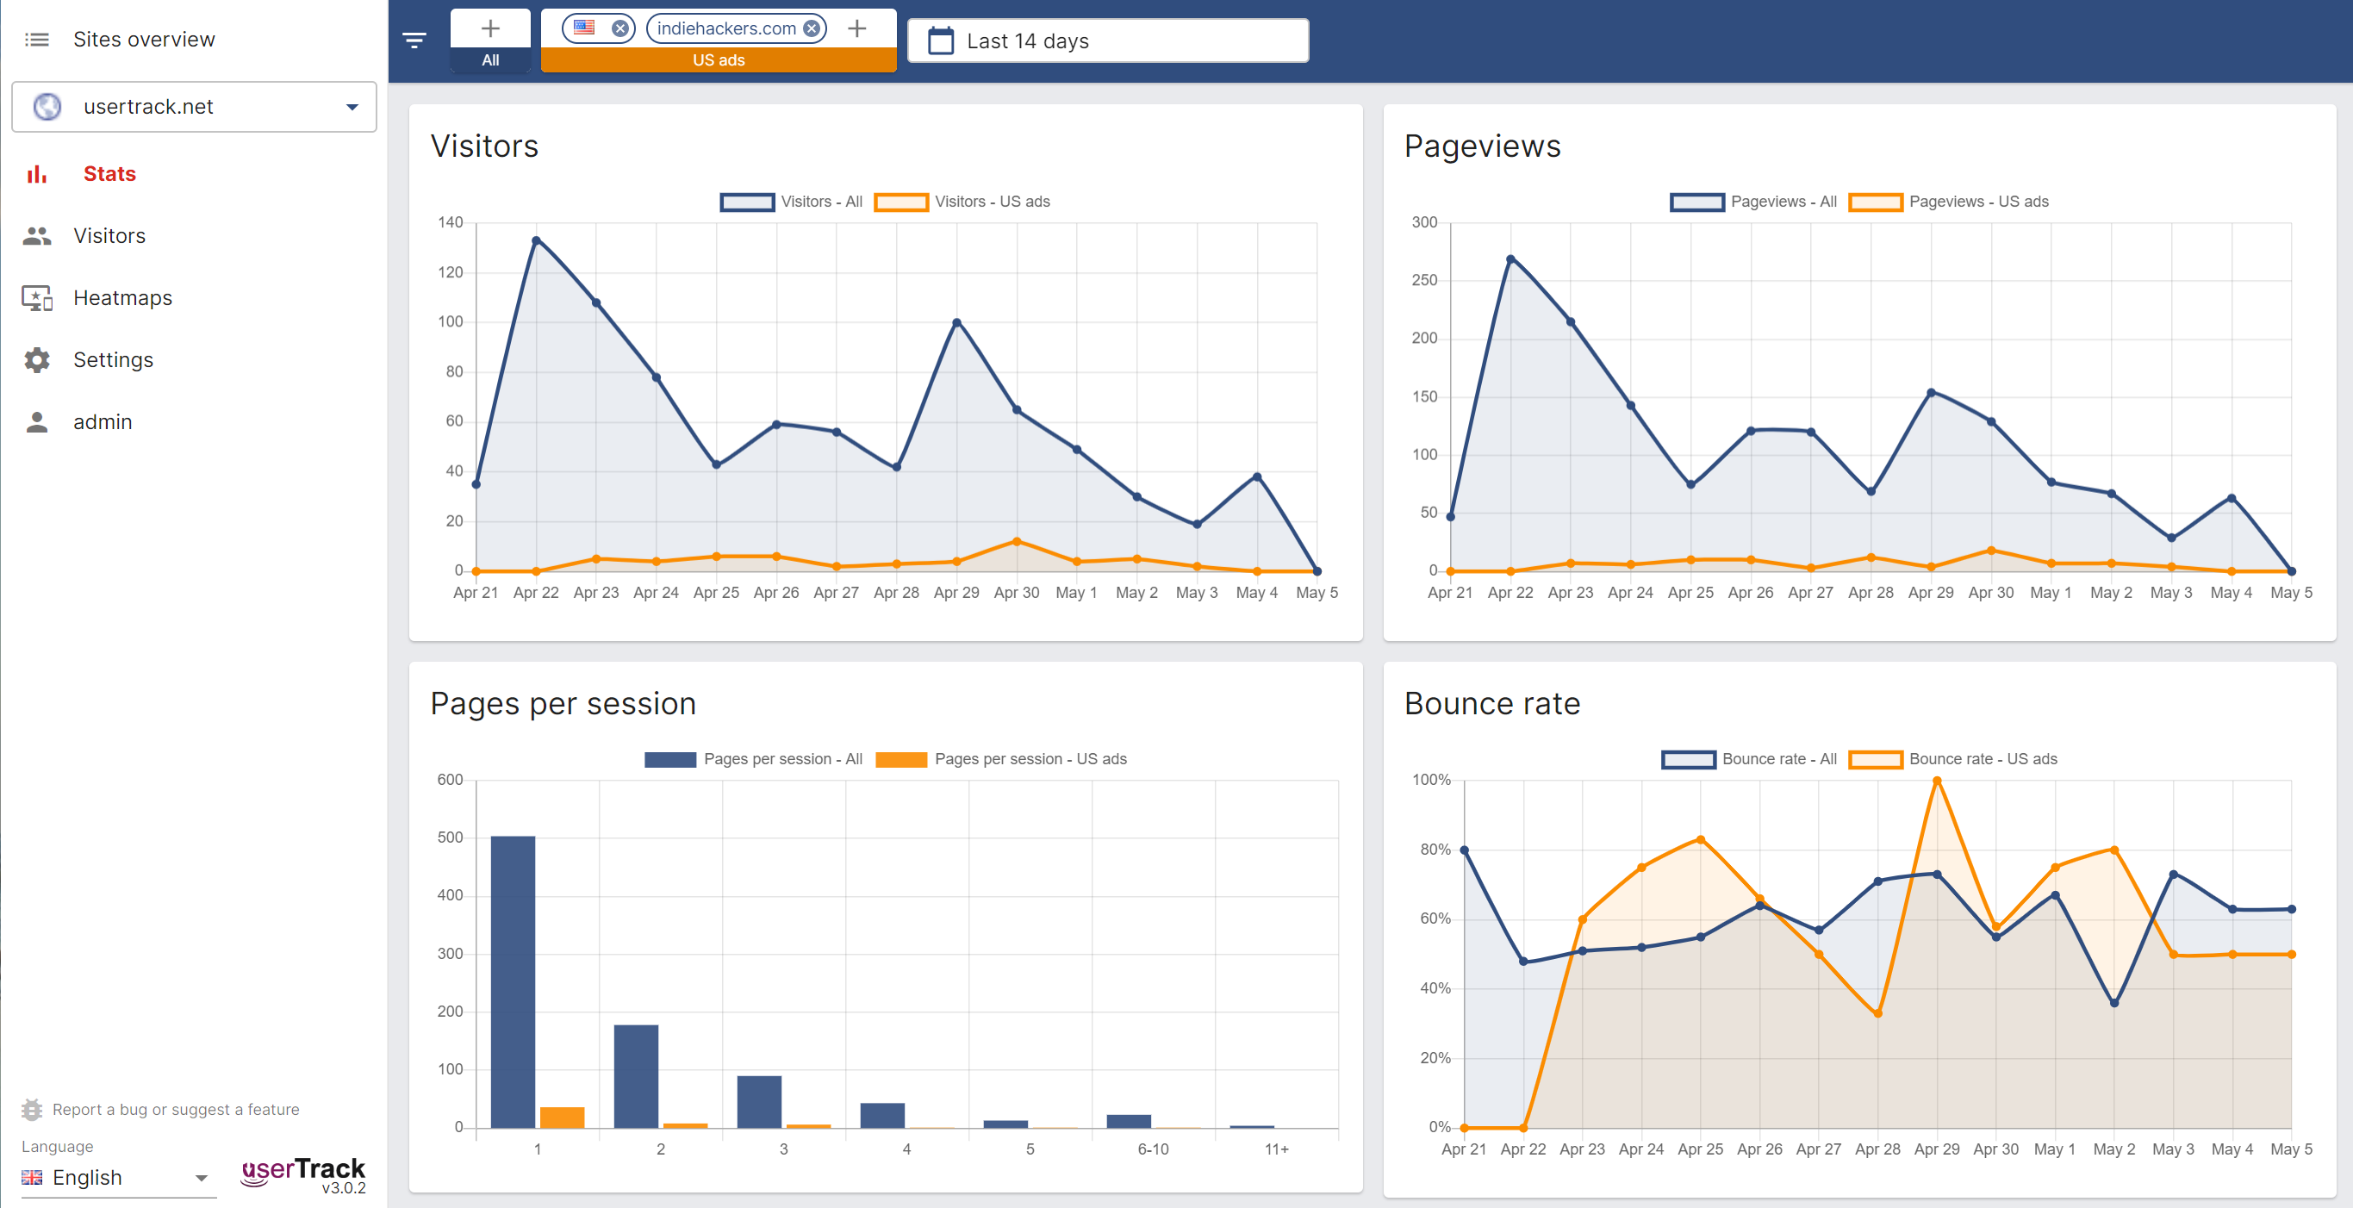Click the filter funnel icon in top bar
Image resolution: width=2353 pixels, height=1208 pixels.
point(414,40)
